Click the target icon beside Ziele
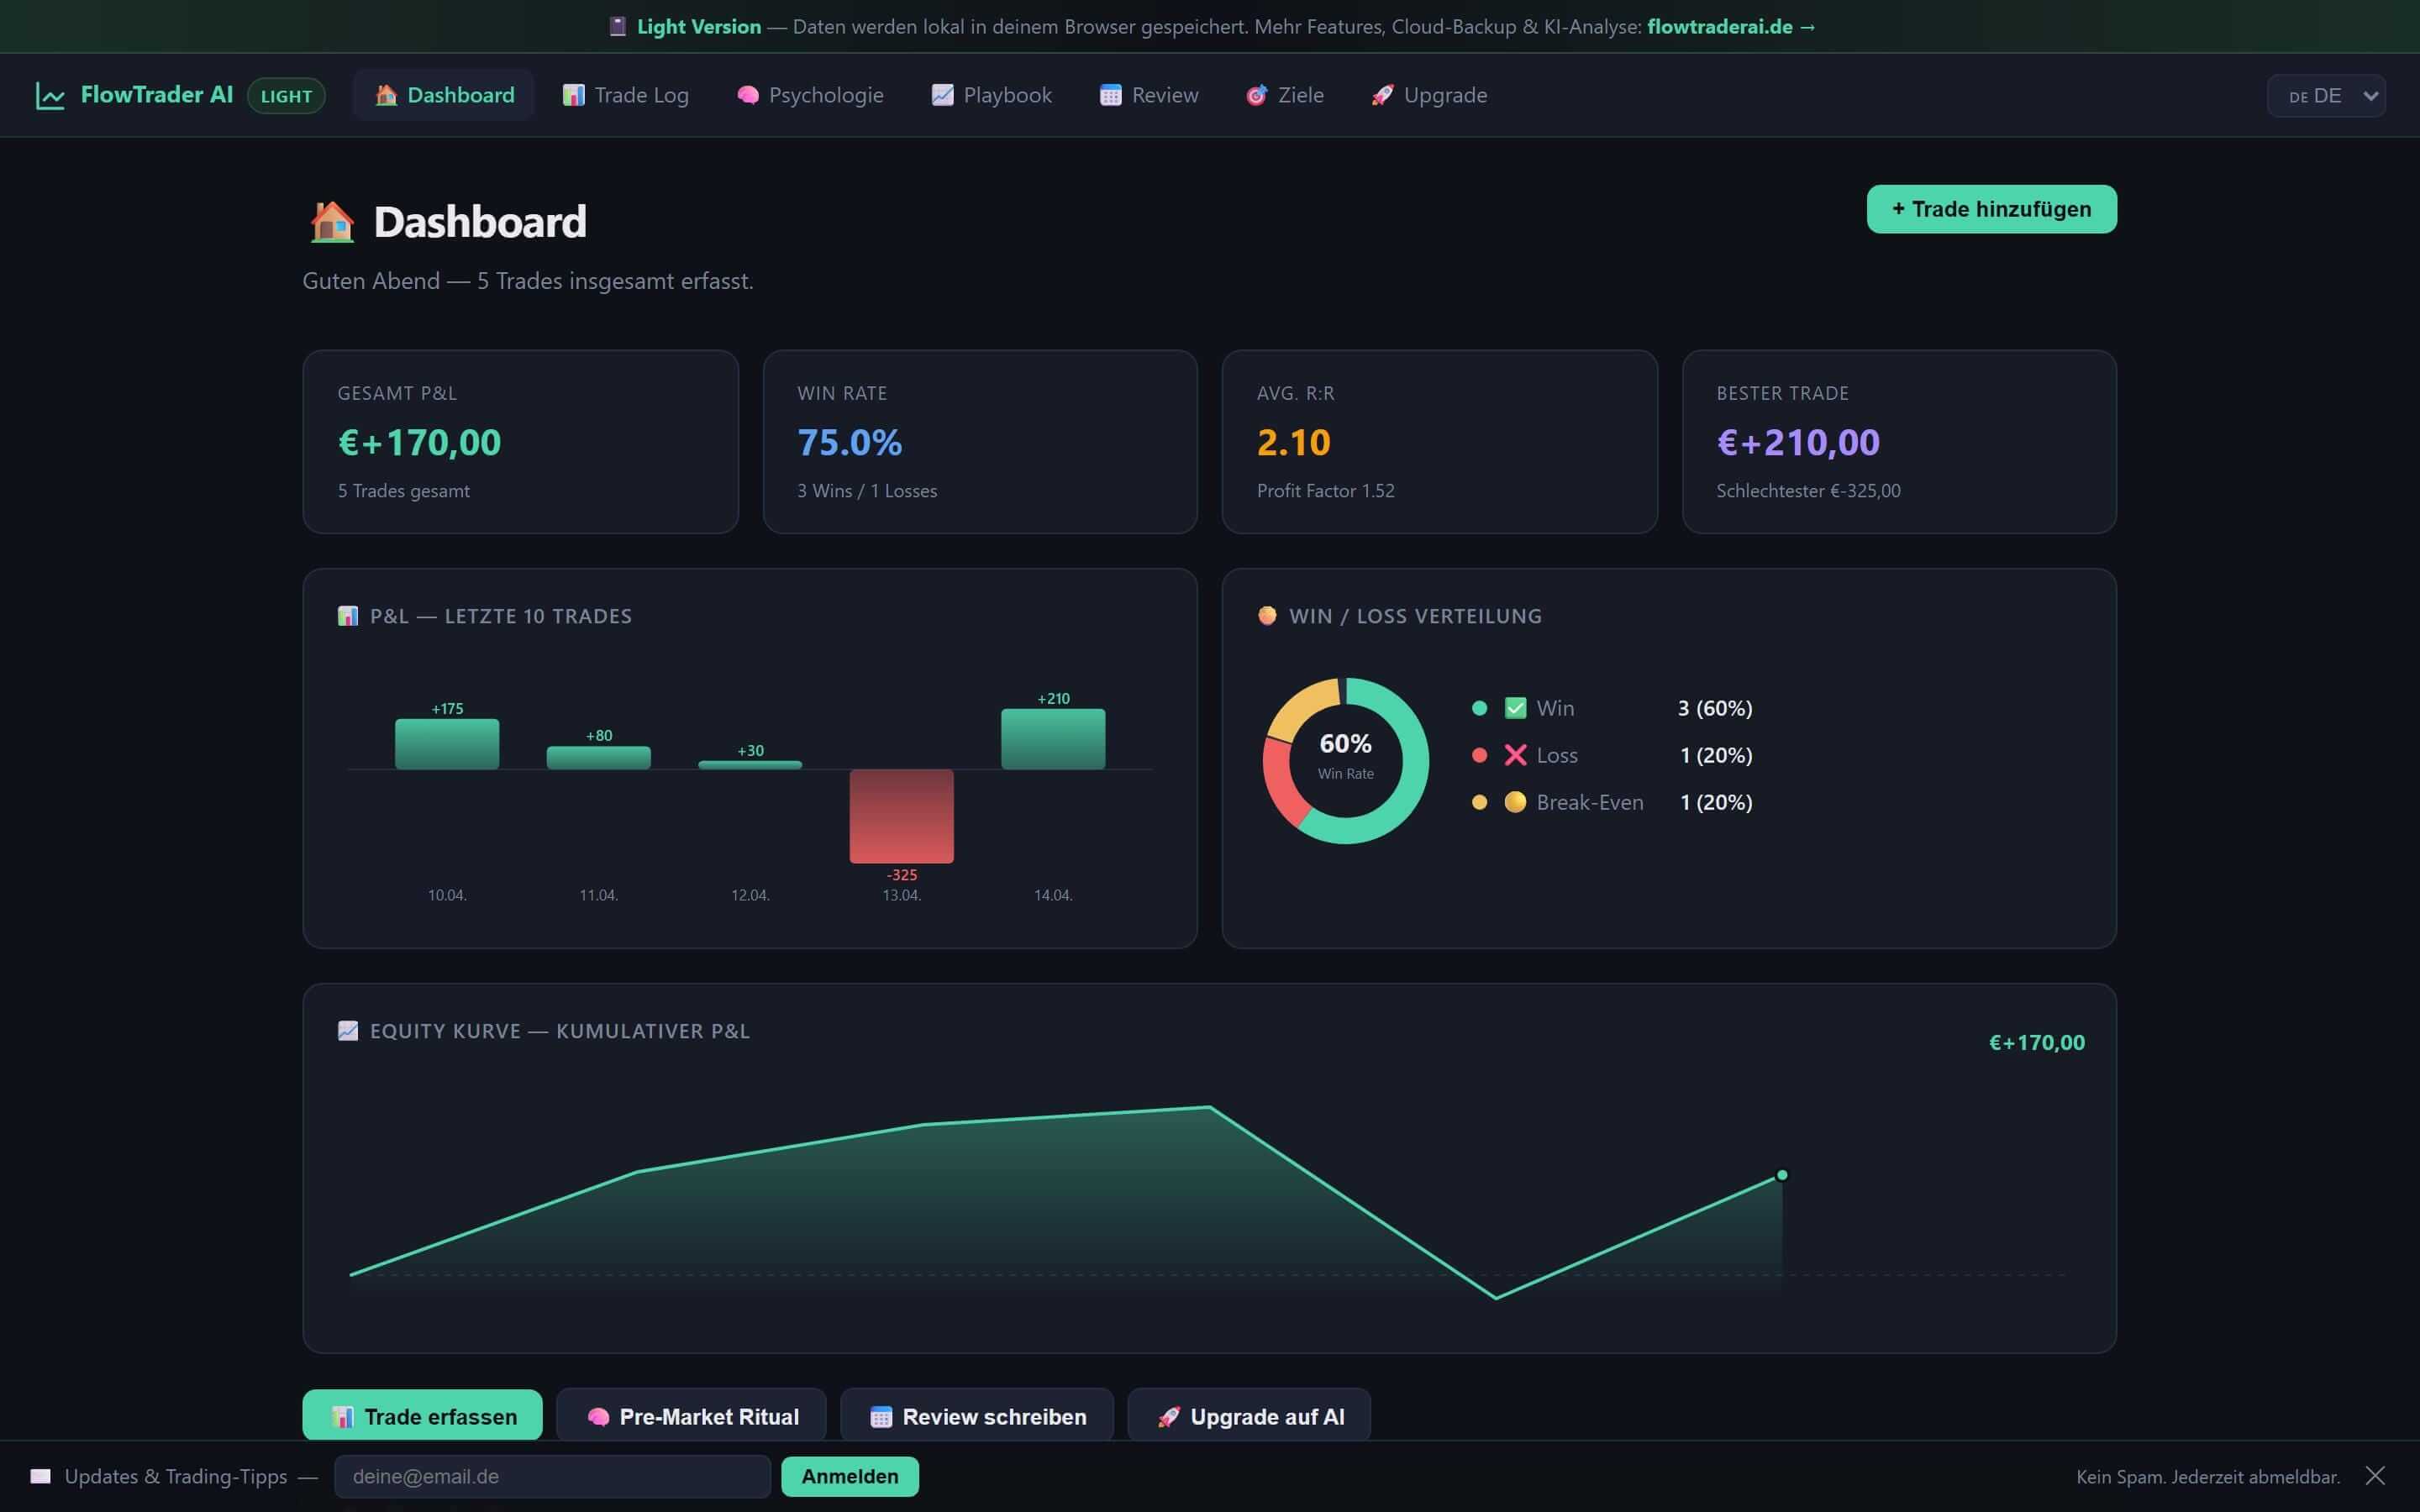The image size is (2420, 1512). tap(1256, 95)
